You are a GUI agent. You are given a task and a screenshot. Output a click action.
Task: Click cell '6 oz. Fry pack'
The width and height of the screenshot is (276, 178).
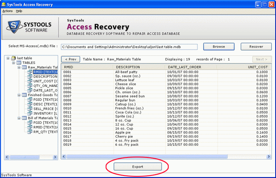tap(127, 144)
